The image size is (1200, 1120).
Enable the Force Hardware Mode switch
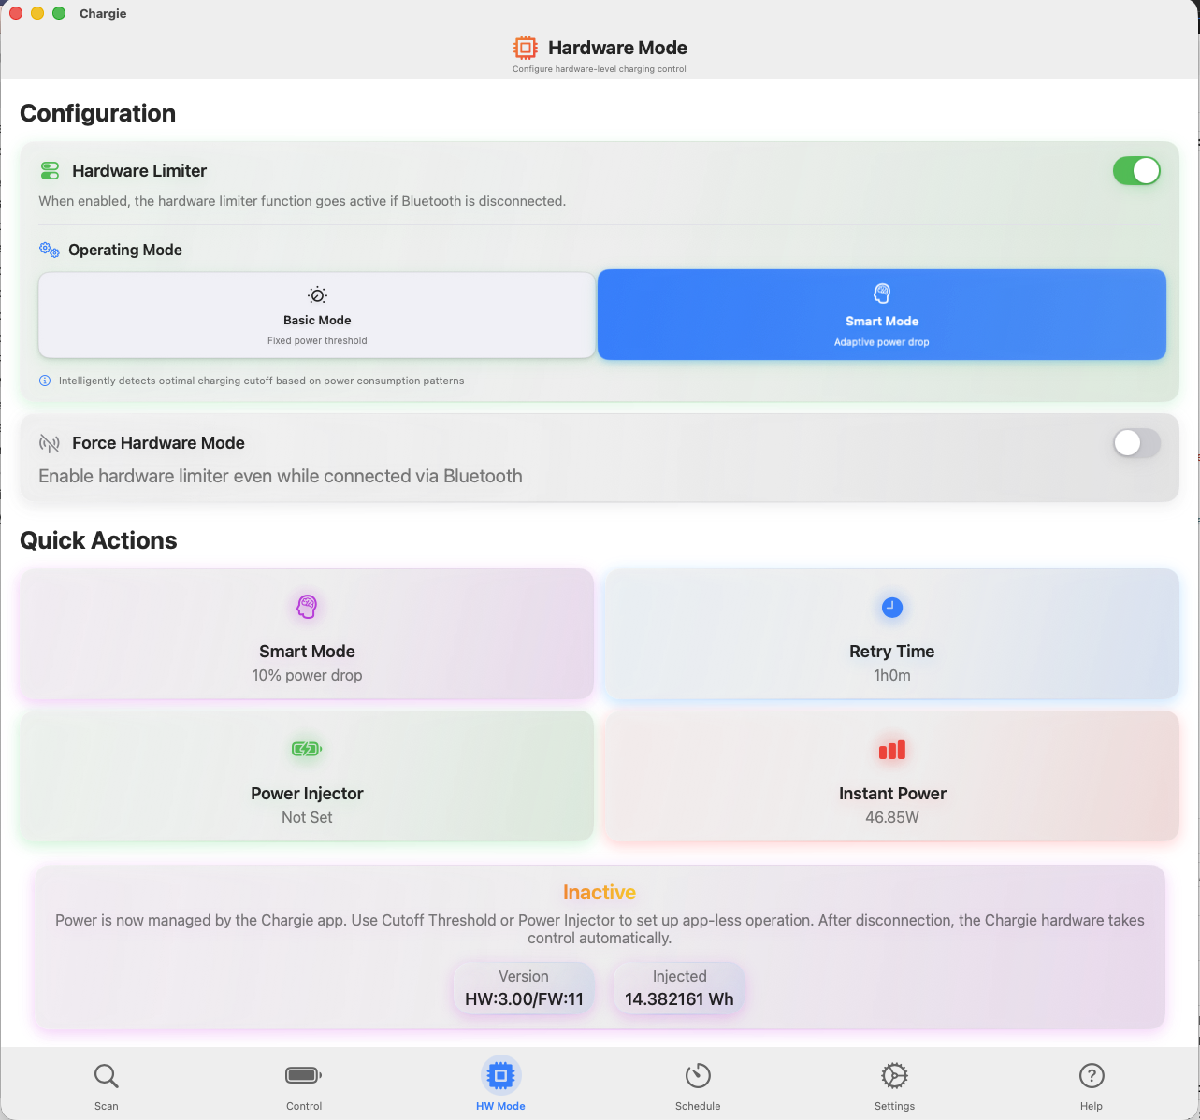(1135, 443)
